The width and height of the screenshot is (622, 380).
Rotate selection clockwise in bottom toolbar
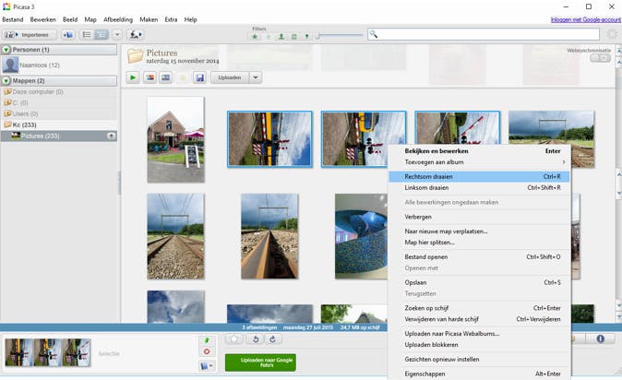tap(272, 339)
